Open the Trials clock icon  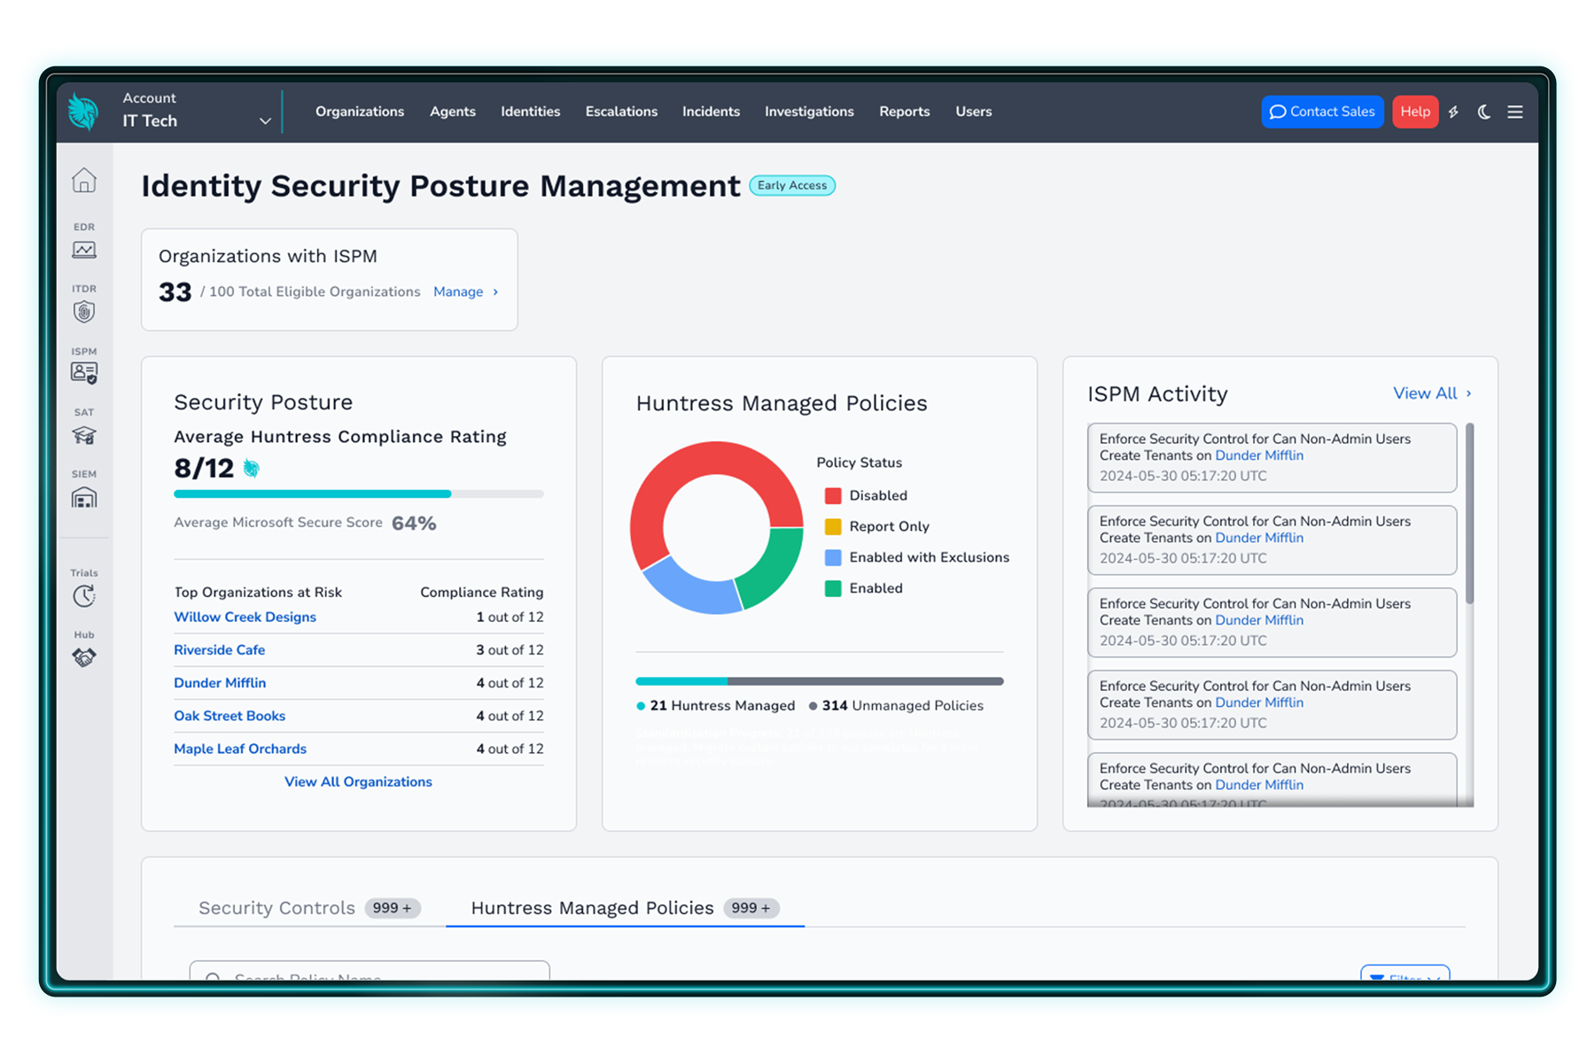pos(84,596)
